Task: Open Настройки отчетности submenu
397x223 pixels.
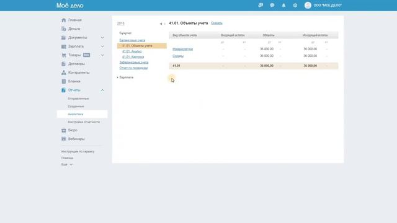Action: (84, 122)
